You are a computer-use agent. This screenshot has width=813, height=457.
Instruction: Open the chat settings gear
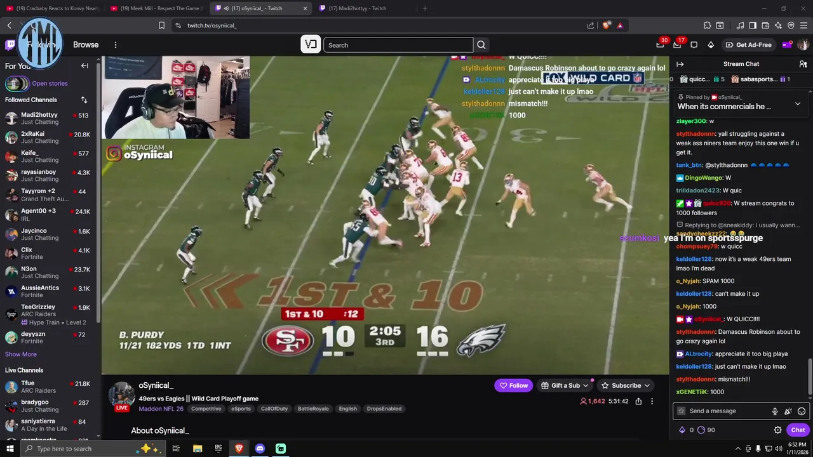pyautogui.click(x=777, y=430)
